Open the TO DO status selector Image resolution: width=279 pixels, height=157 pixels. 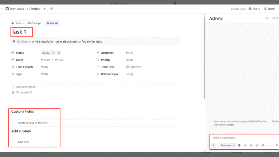(x=46, y=53)
